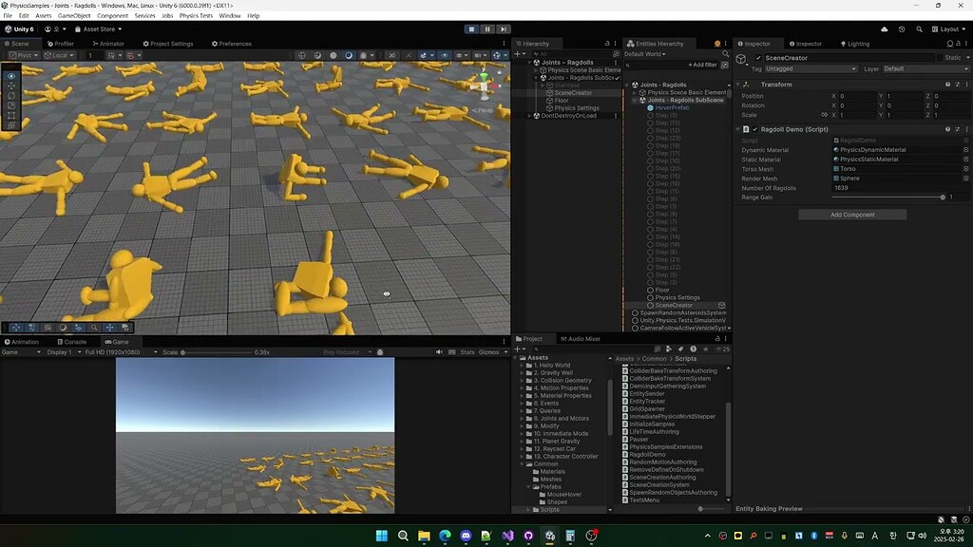Viewport: 973px width, 547px height.
Task: Collapse the Joints - Ragdolls hierarchy node
Action: click(x=529, y=62)
